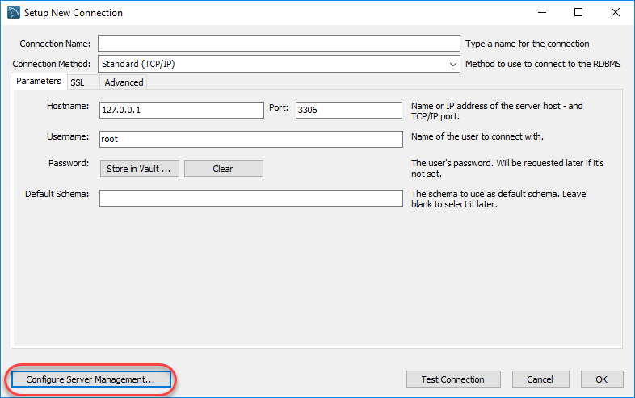Cancel the new connection setup
635x398 pixels.
pos(540,379)
